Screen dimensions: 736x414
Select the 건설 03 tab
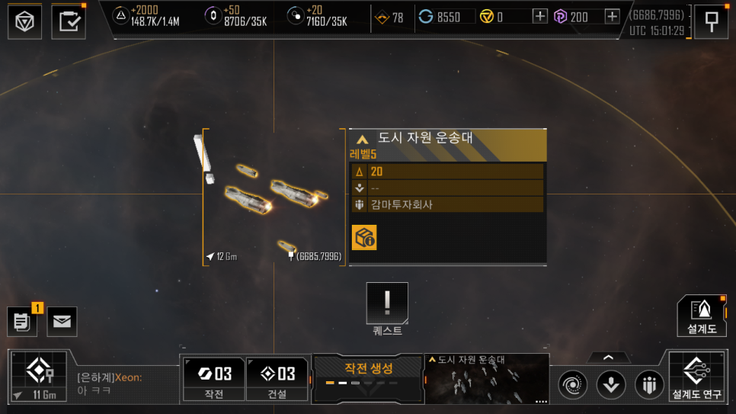click(x=277, y=379)
